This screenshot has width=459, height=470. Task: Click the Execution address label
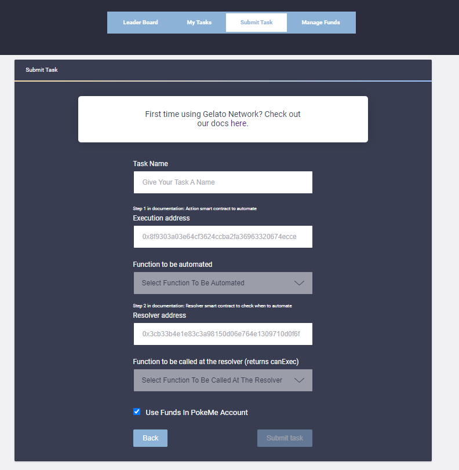(x=161, y=218)
